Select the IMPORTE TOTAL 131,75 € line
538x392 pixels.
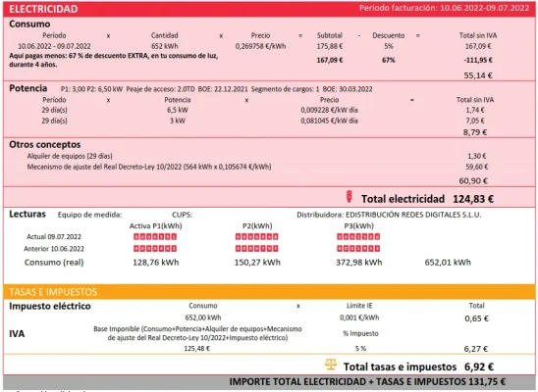(x=367, y=382)
